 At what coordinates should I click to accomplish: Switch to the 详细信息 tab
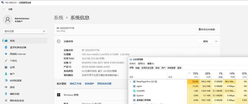tap(171, 68)
